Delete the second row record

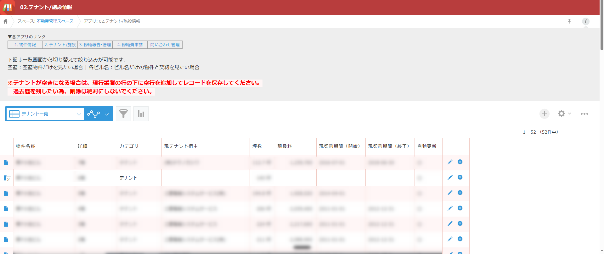460,177
